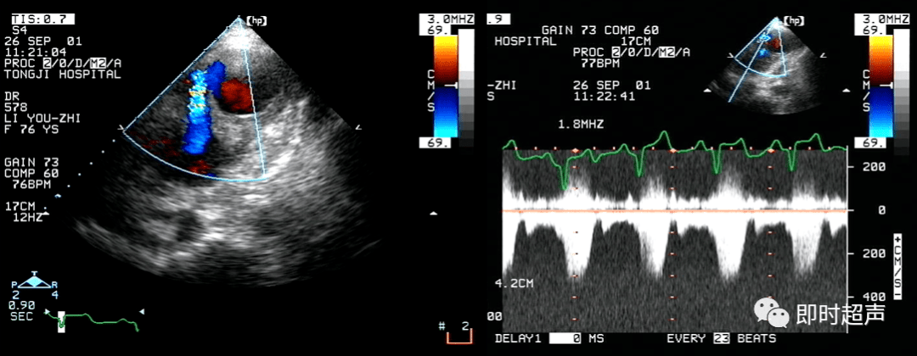Select the white ECG cursor box
This screenshot has height=356, width=917.
point(60,320)
